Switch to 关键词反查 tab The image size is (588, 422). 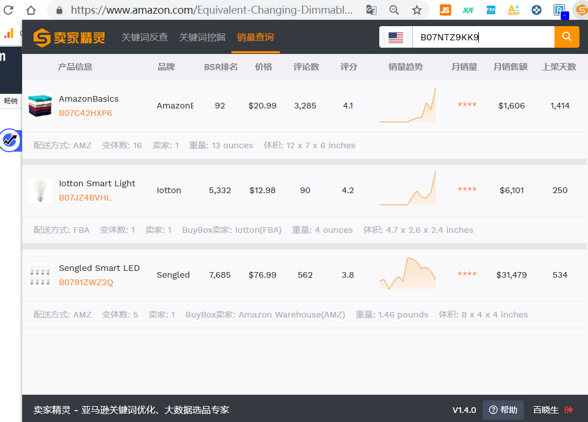click(x=145, y=37)
